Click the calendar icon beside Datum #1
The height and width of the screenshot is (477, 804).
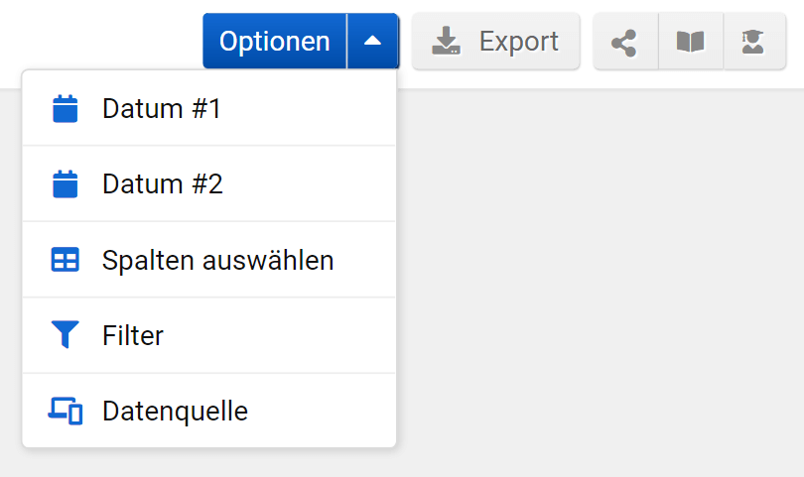(x=65, y=109)
